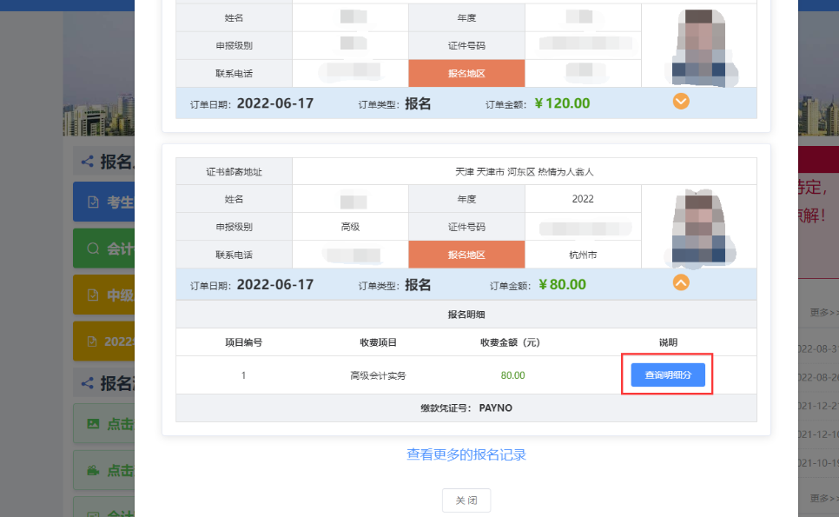Screen dimensions: 839x517
Task: Click the orange 报名地区 cell beside 杭州市
Action: click(x=466, y=255)
